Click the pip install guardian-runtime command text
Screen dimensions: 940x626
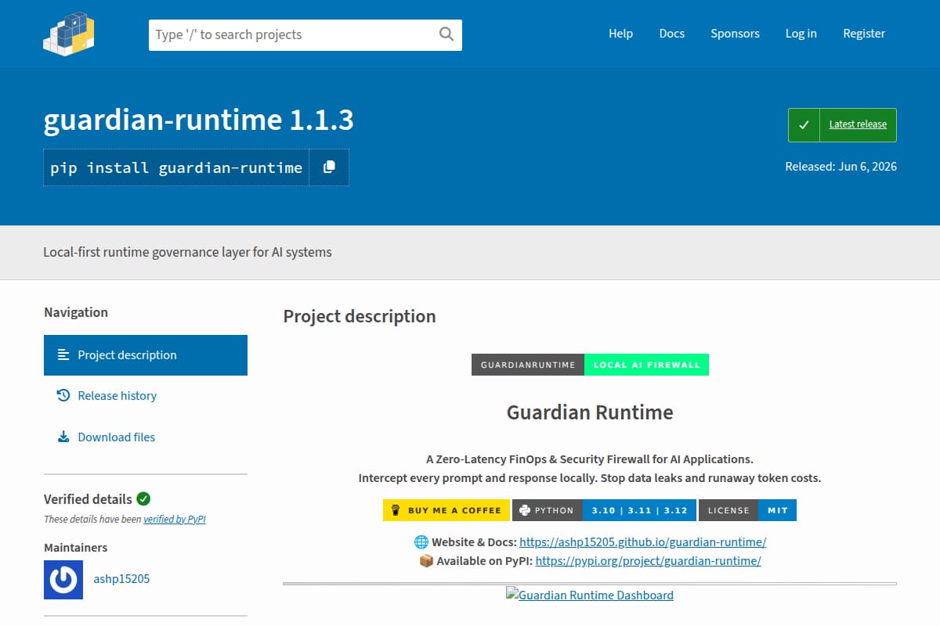coord(176,167)
